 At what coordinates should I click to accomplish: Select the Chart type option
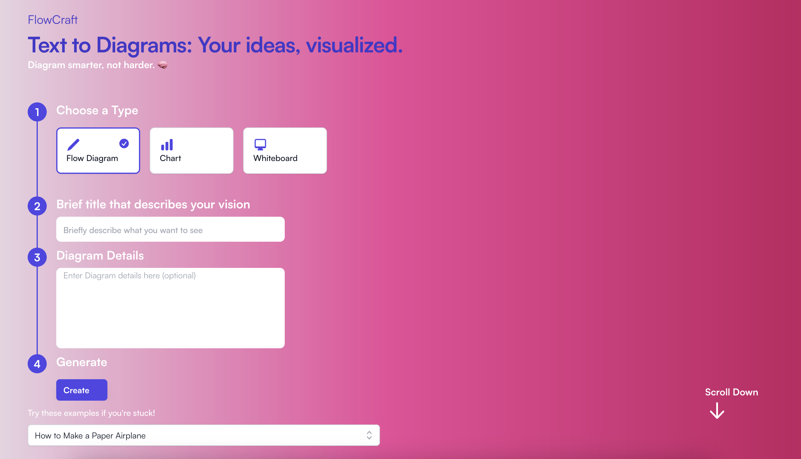[x=191, y=151]
